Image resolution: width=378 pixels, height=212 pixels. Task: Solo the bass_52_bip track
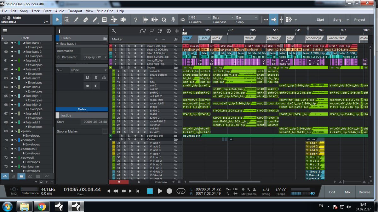tap(129, 60)
